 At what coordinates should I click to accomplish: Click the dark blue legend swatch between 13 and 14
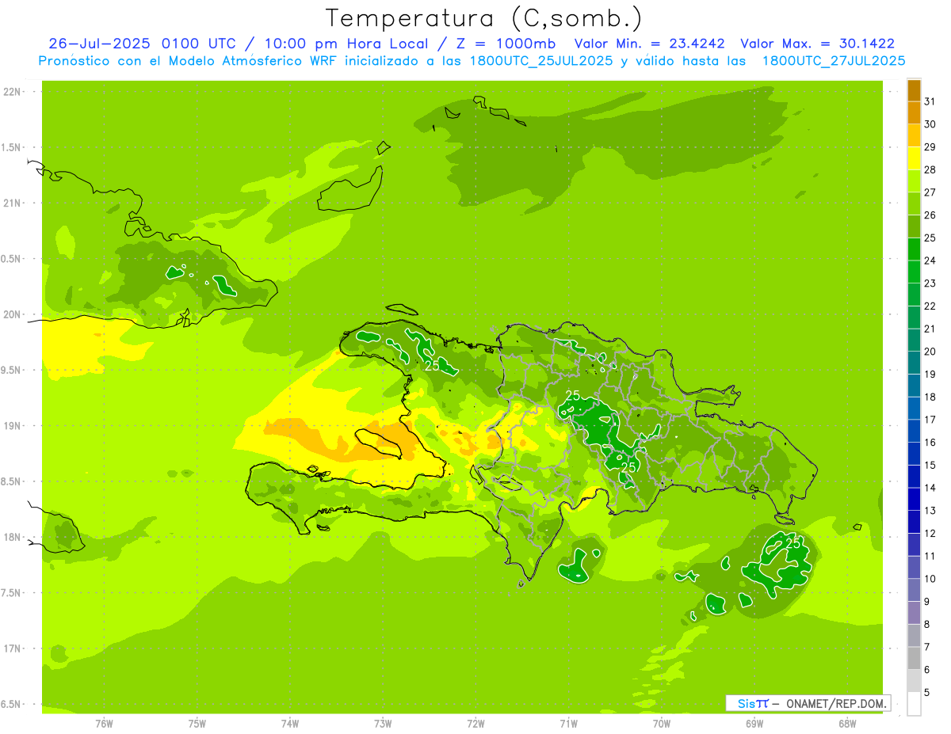pyautogui.click(x=914, y=500)
